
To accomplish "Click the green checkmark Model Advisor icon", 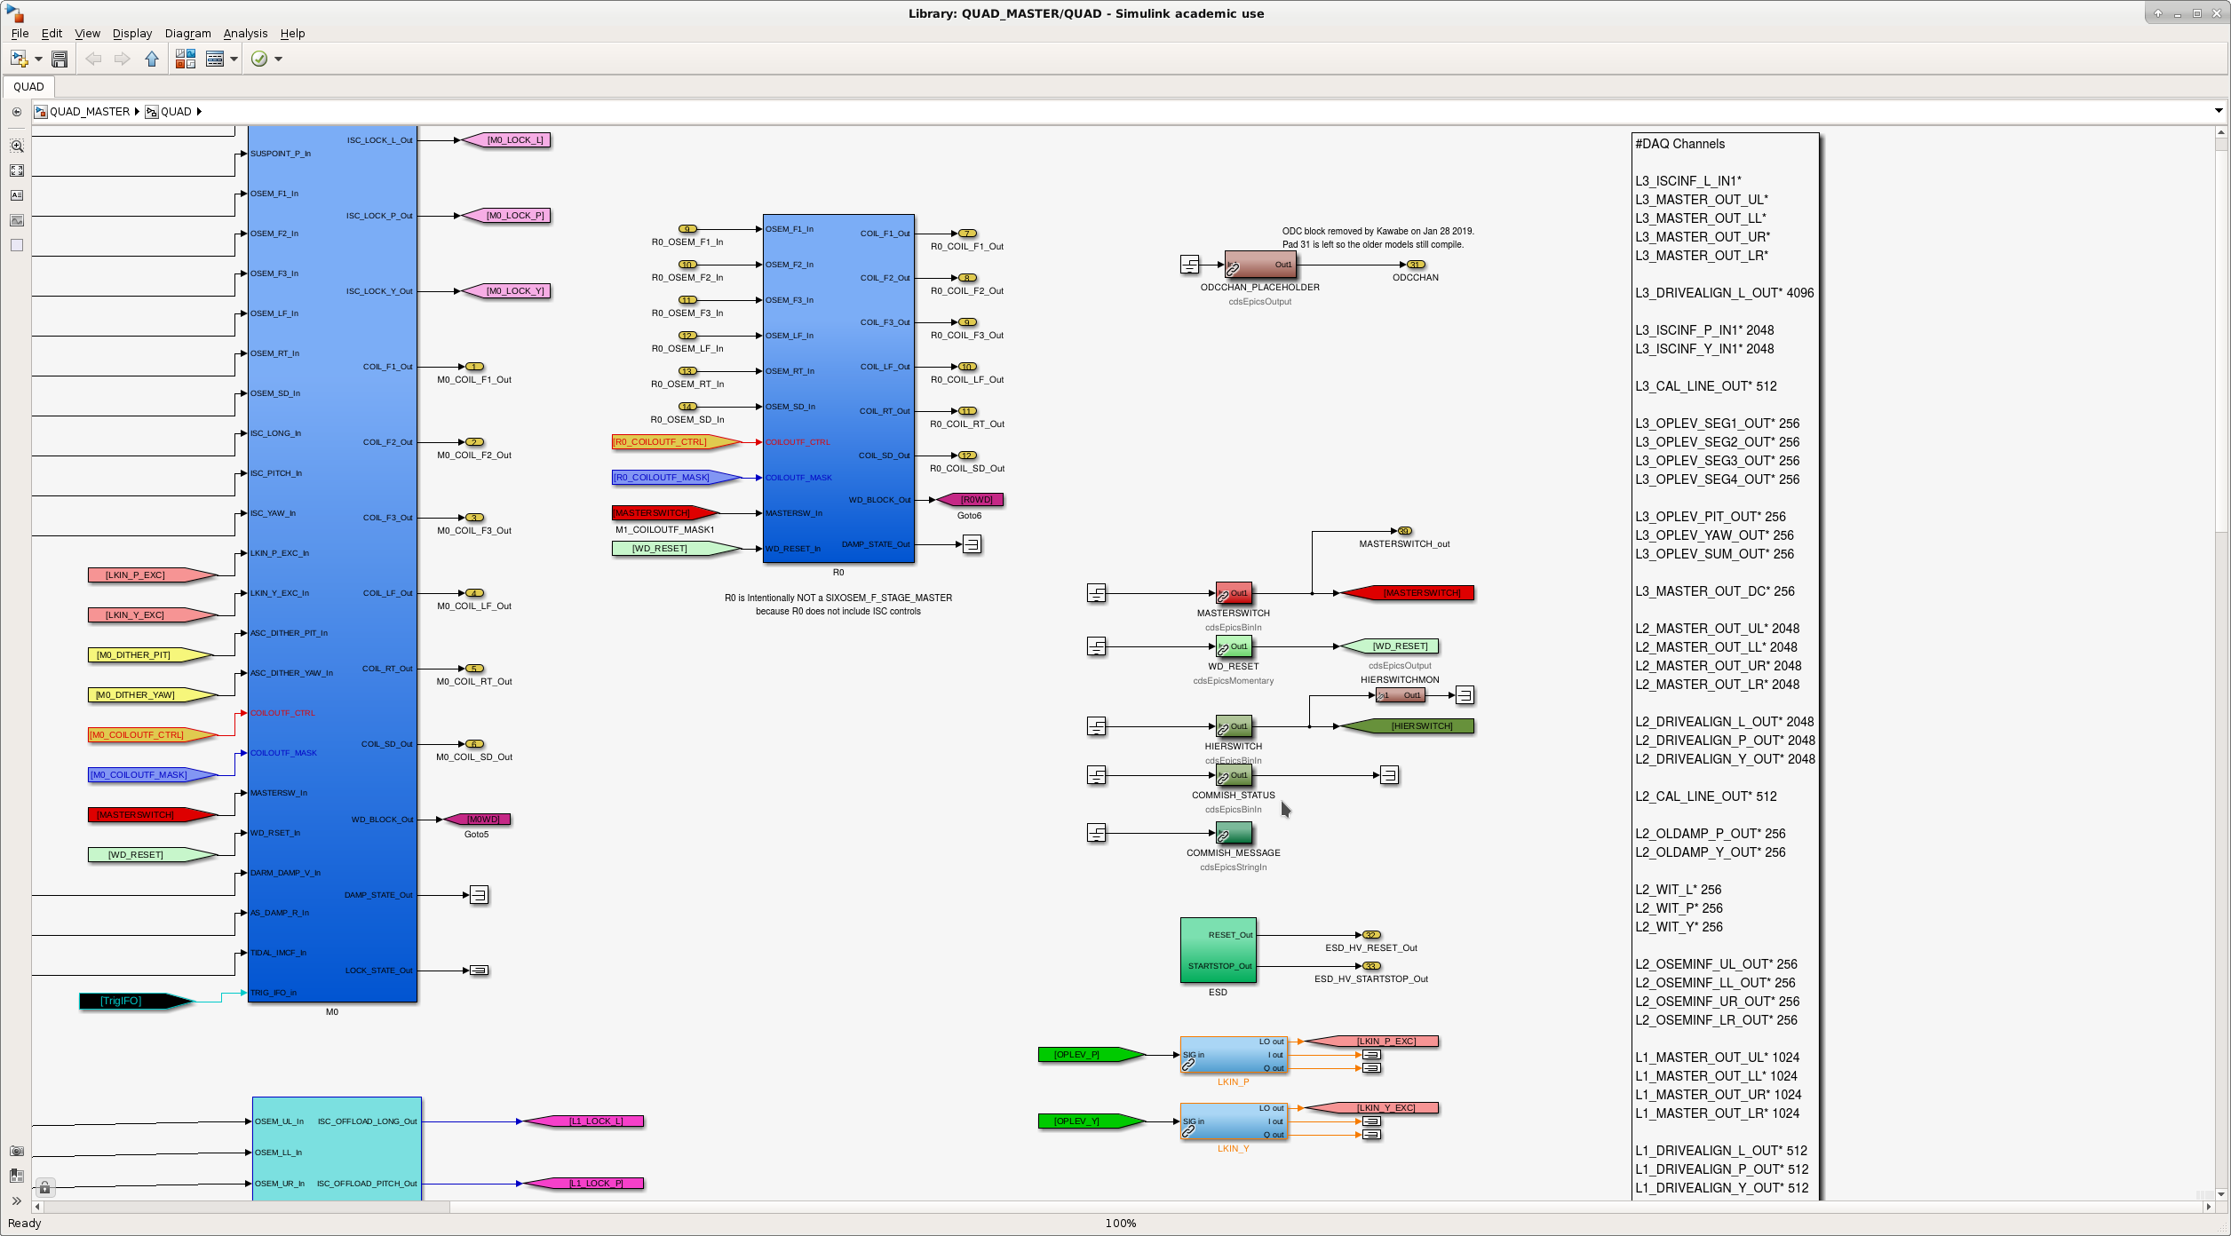I will [x=259, y=59].
